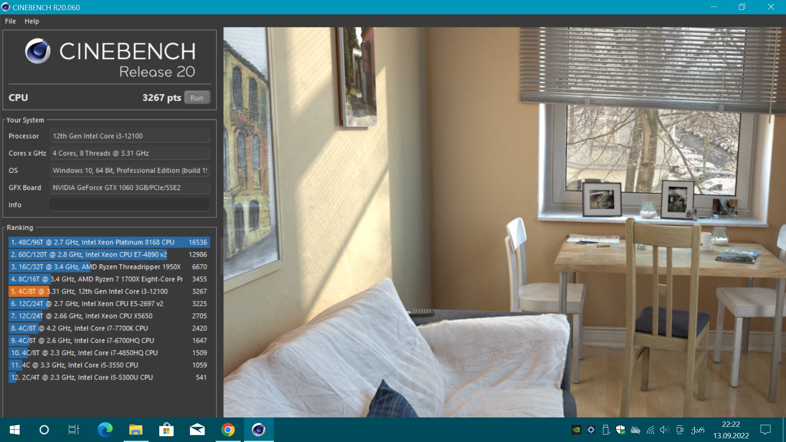Click the NVIDIA tray icon
The width and height of the screenshot is (786, 442).
[x=576, y=430]
